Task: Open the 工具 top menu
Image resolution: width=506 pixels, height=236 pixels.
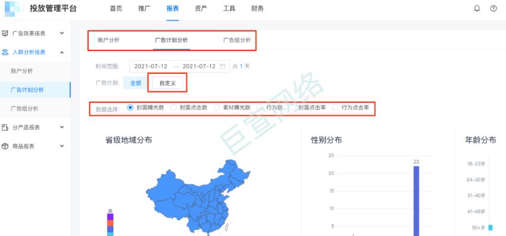Action: point(229,9)
